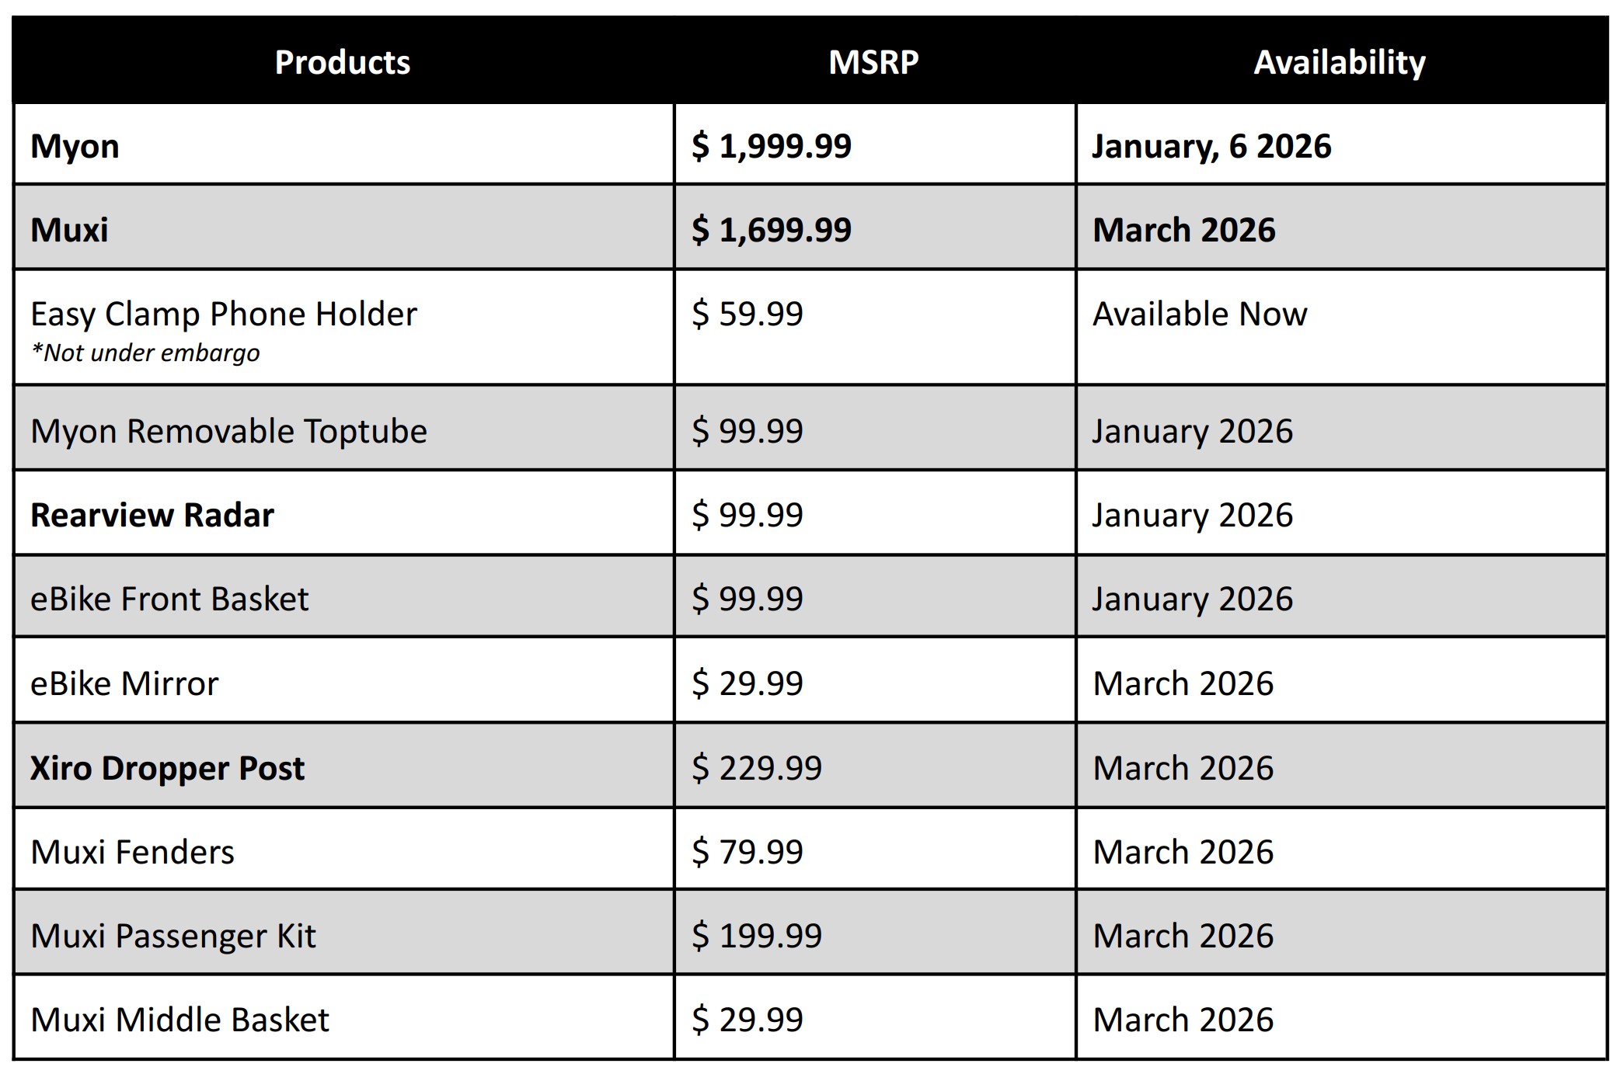
Task: Click the Xiro Dropper Post cell
Action: click(x=167, y=768)
